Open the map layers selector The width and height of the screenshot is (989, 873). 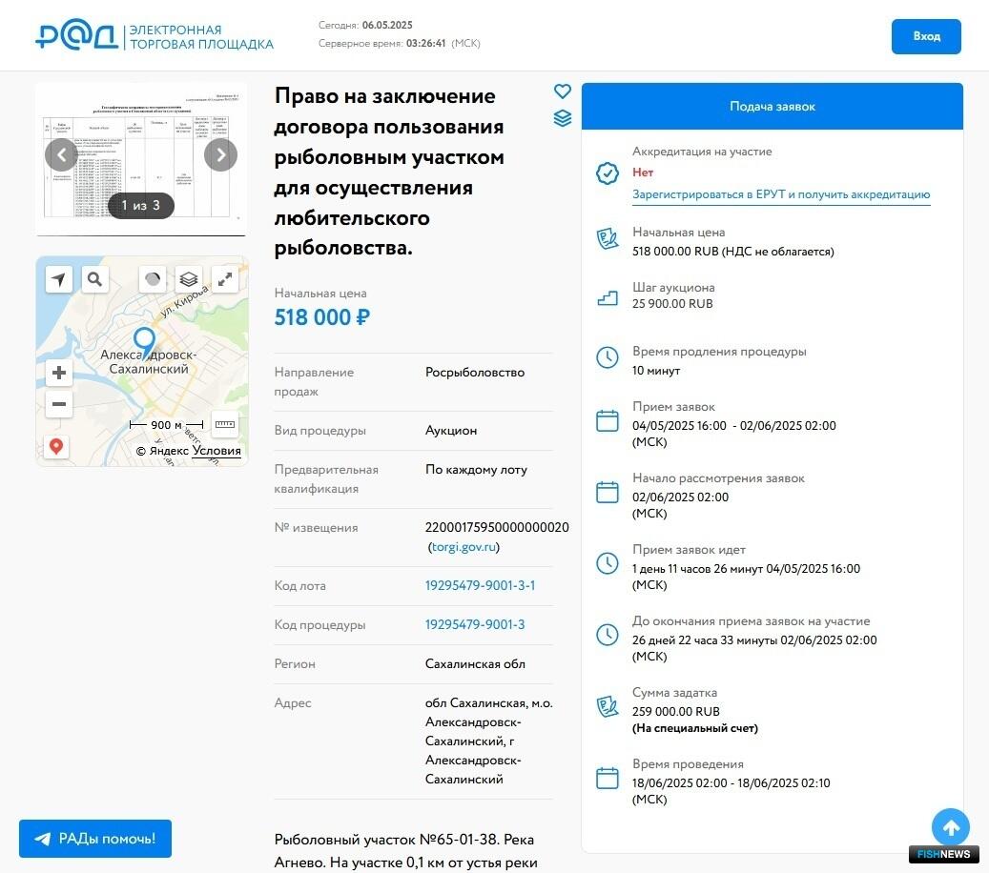(x=189, y=279)
